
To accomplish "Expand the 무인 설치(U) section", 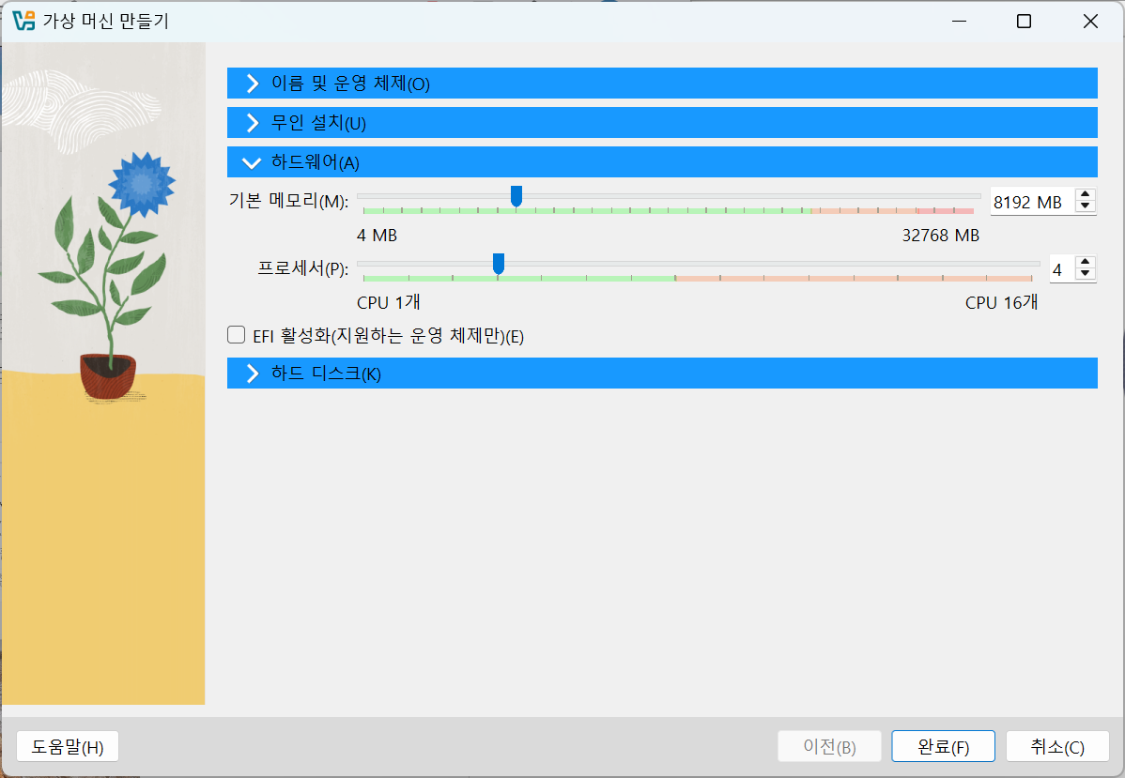I will pyautogui.click(x=661, y=123).
